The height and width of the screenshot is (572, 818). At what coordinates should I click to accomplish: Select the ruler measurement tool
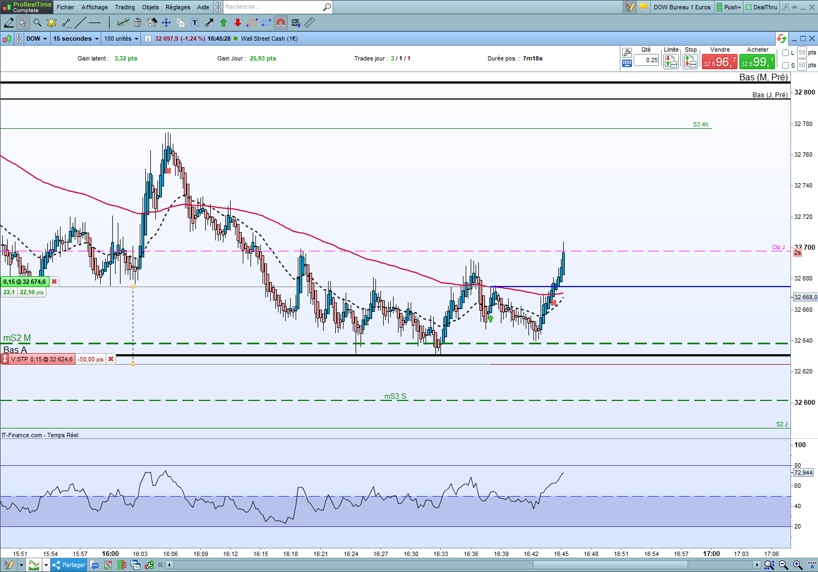click(309, 23)
